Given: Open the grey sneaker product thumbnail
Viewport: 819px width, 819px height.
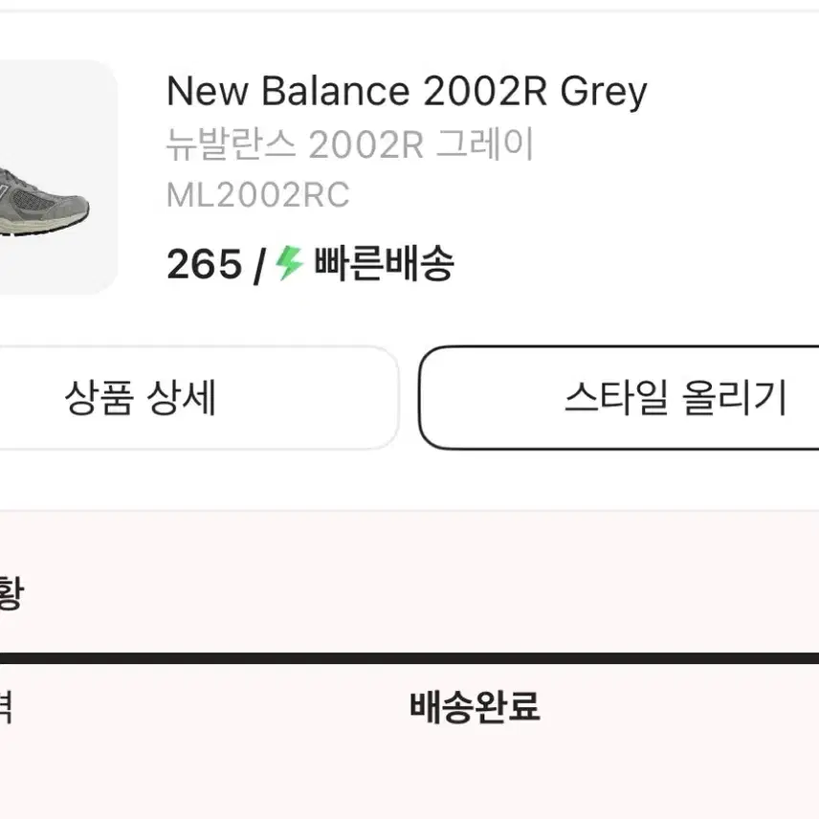Looking at the screenshot, I should tap(58, 177).
